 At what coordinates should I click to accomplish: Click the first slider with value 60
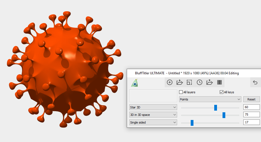(216, 108)
